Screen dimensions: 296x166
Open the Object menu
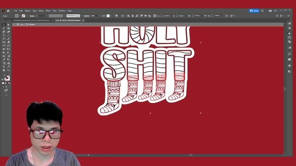click(27, 11)
